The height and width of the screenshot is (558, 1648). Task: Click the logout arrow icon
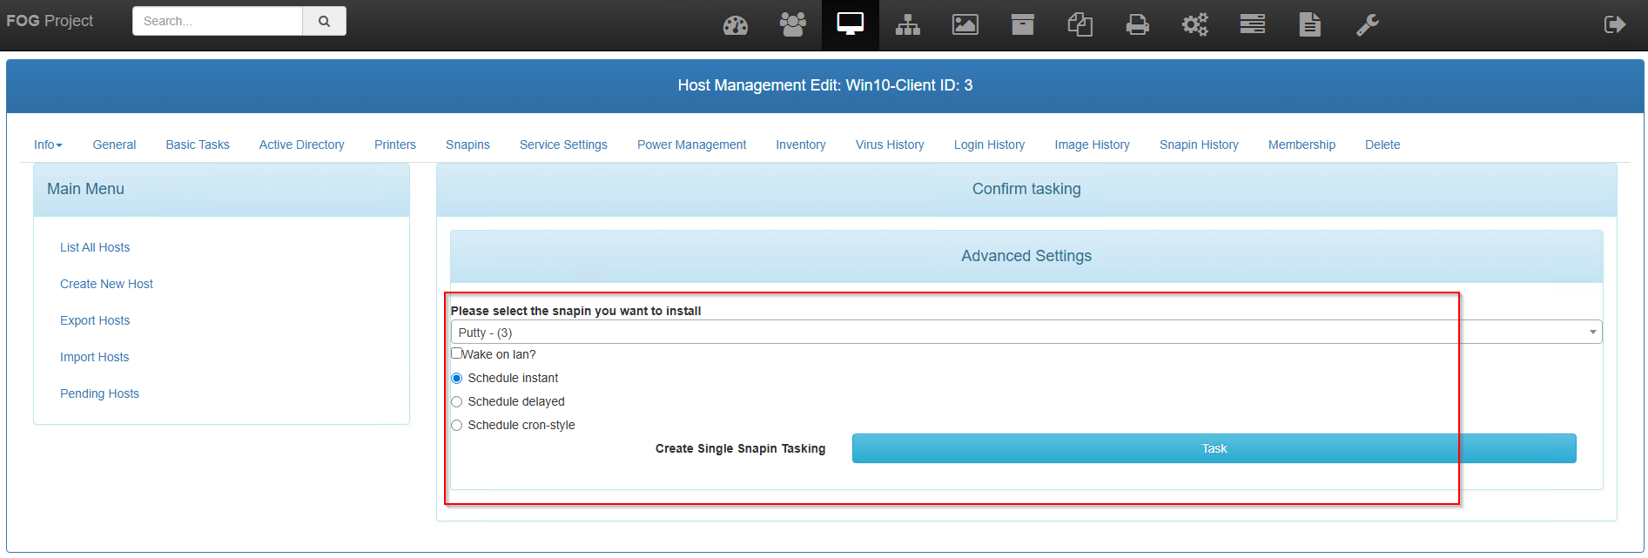pyautogui.click(x=1614, y=25)
